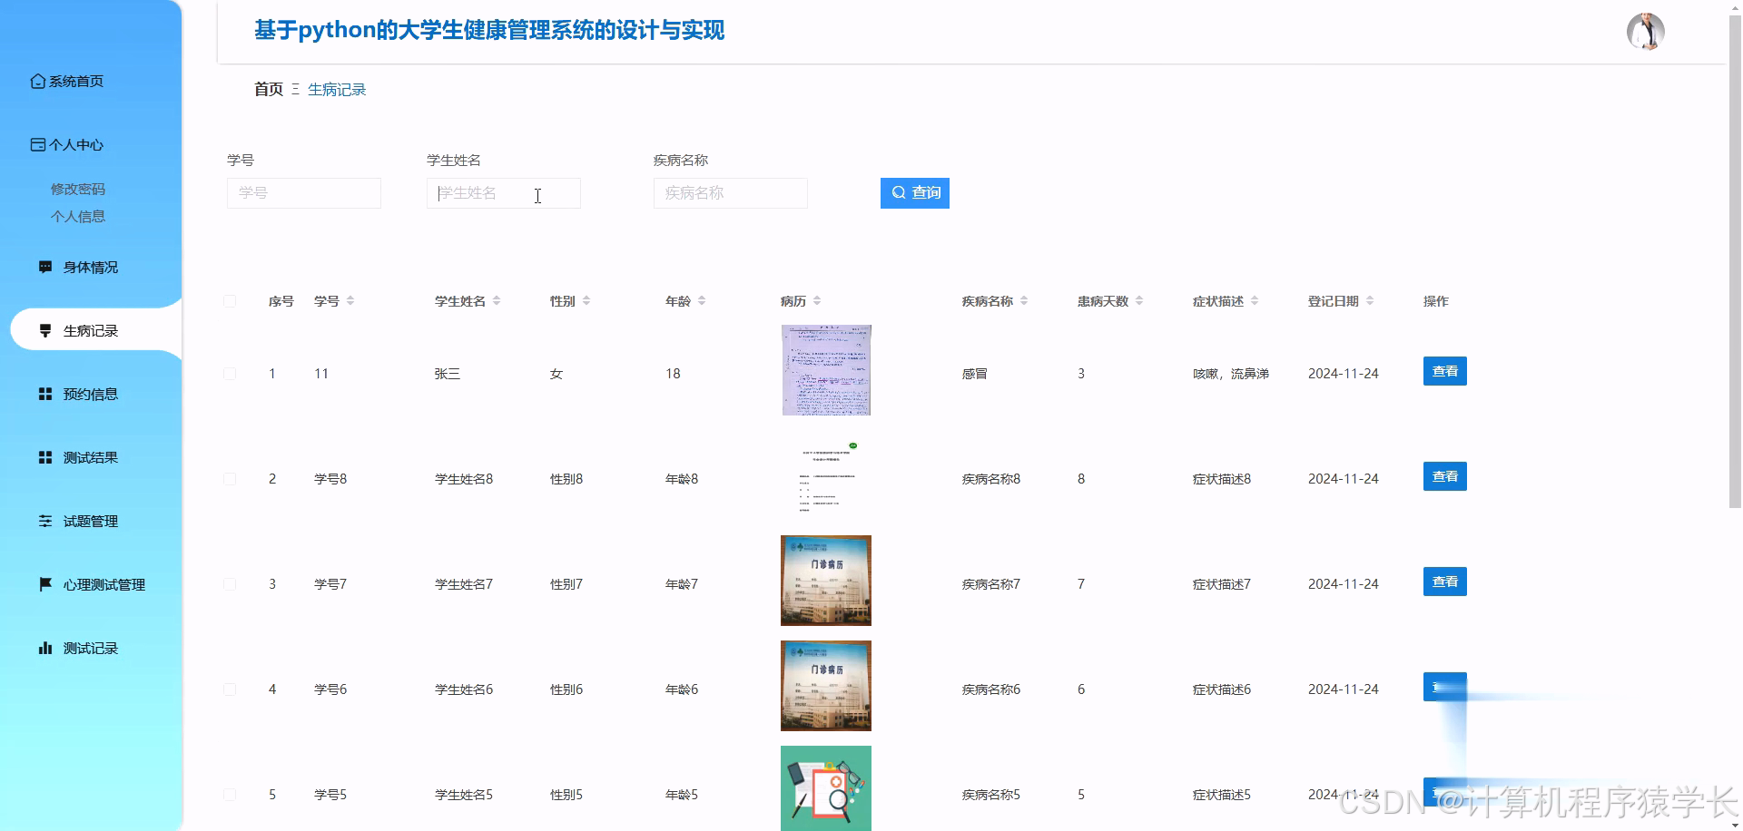Screen dimensions: 1743x831
Task: Open 修改密码 submenu item
Action: coord(78,190)
